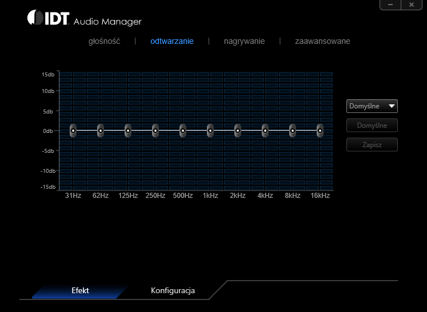Click the 10db scale label

click(x=48, y=91)
